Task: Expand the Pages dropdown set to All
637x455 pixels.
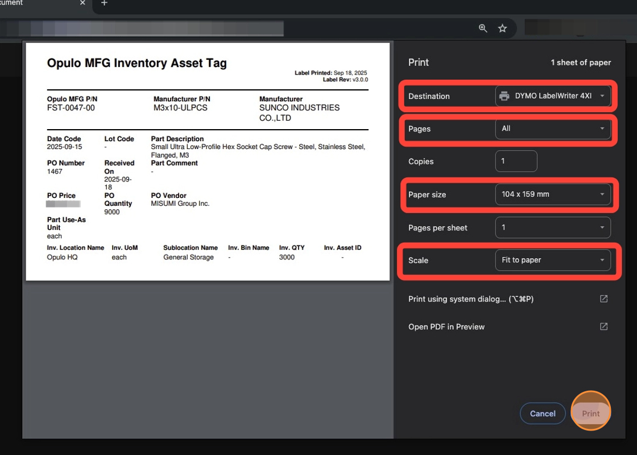Action: coord(553,129)
